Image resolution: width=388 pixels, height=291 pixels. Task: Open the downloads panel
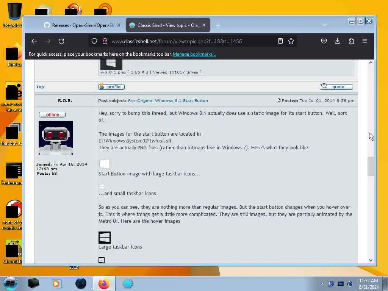coord(337,41)
